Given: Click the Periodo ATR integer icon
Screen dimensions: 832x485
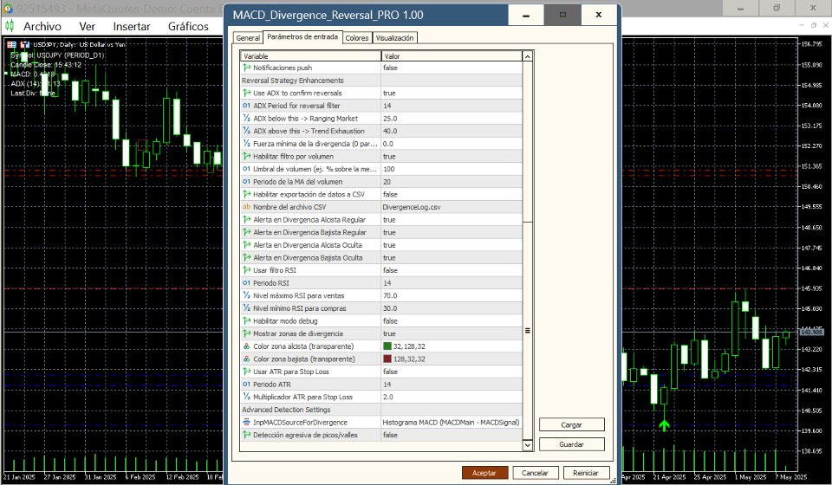Looking at the screenshot, I should pyautogui.click(x=246, y=385).
